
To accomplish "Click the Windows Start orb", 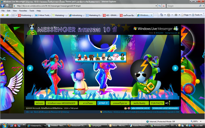I will point(5,126).
